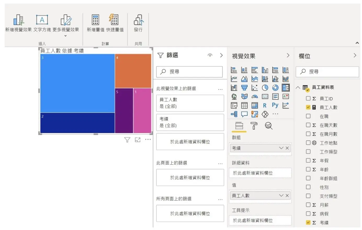Switch to the Format paint-roller tab
This screenshot has width=362, height=230.
254,126
